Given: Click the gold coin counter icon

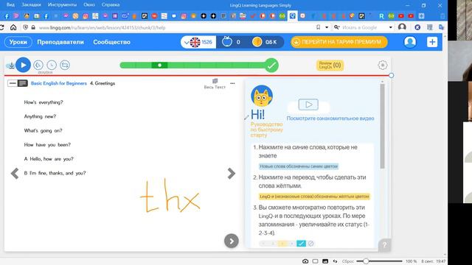Looking at the screenshot, I should [x=257, y=42].
